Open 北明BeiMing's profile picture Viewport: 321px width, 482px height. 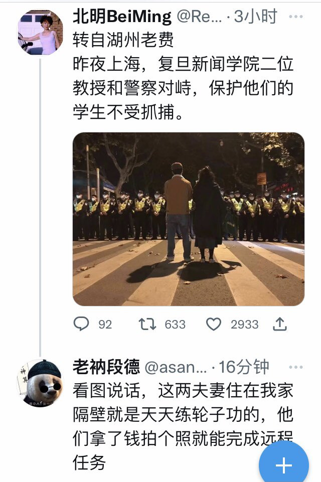(x=40, y=32)
